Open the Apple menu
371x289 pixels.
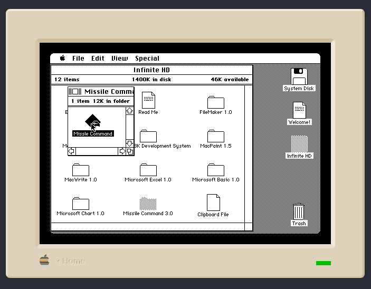[62, 58]
